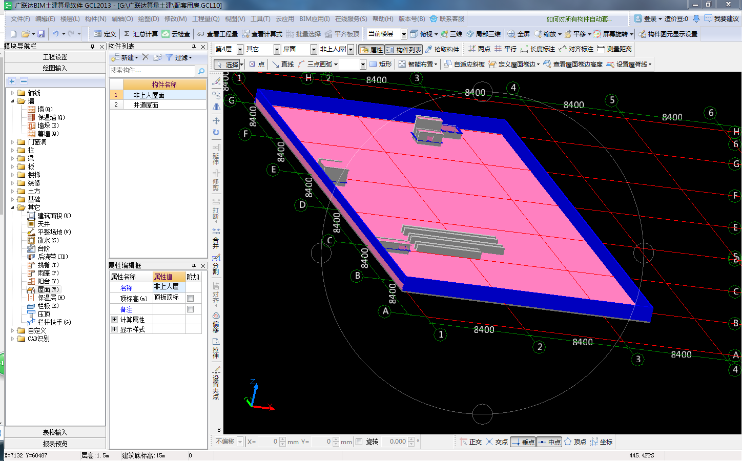Open the 工程量(Q) menu

pyautogui.click(x=205, y=18)
